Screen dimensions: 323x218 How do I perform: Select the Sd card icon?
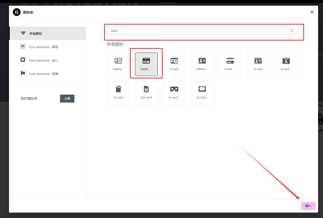(118, 93)
